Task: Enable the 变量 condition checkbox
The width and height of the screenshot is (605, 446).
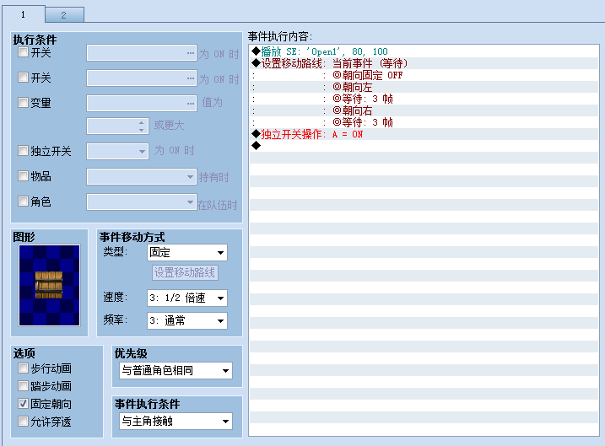Action: point(23,103)
